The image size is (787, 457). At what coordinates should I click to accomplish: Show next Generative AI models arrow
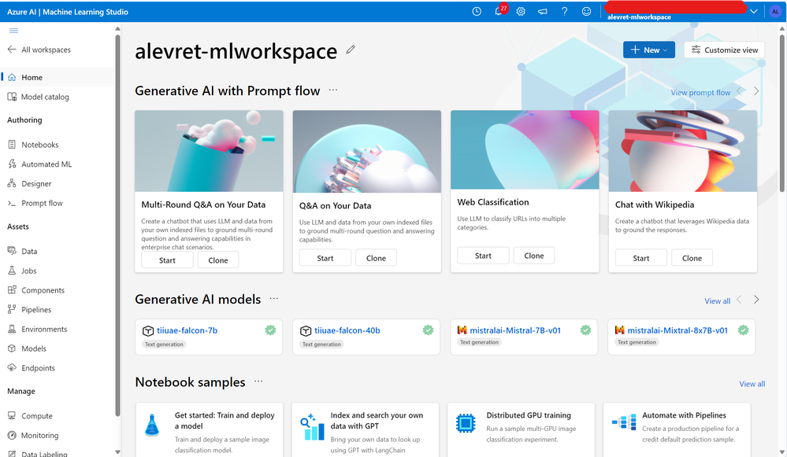click(755, 300)
